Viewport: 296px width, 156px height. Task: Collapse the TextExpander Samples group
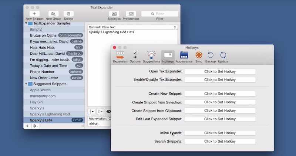(x=26, y=23)
